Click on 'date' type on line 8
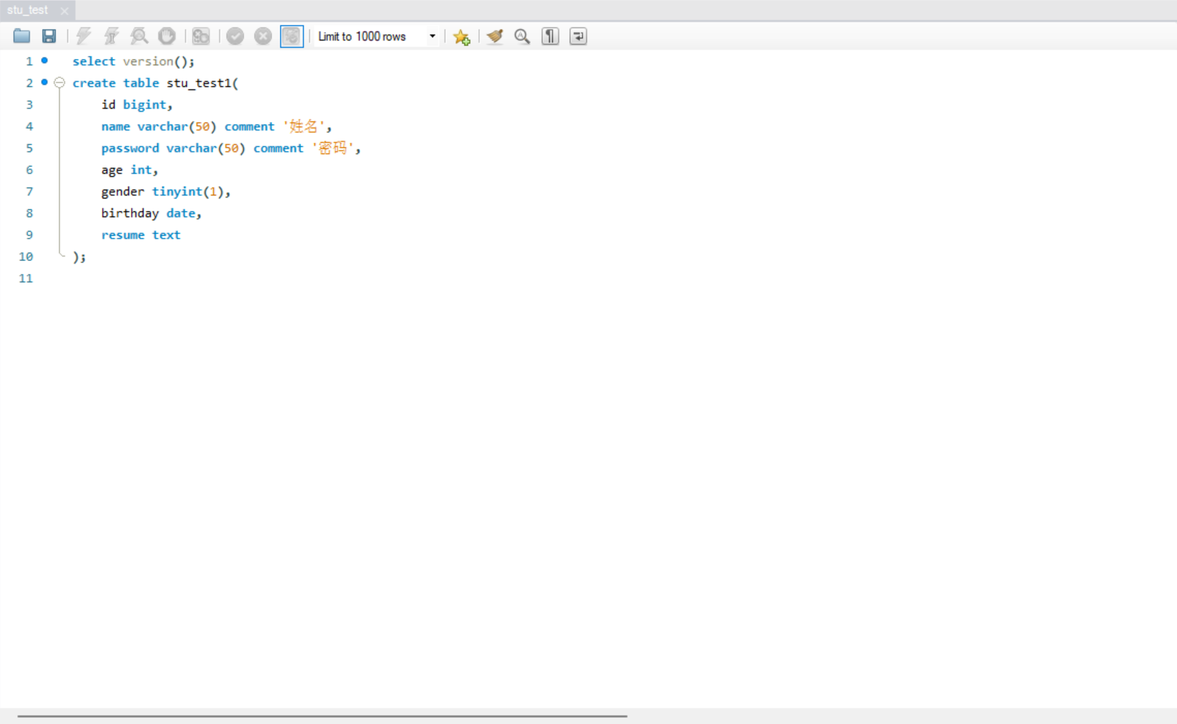Image resolution: width=1177 pixels, height=724 pixels. coord(181,214)
